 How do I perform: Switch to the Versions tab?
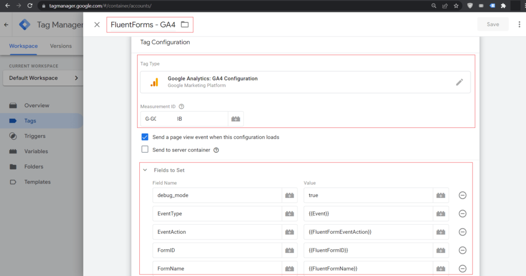61,46
